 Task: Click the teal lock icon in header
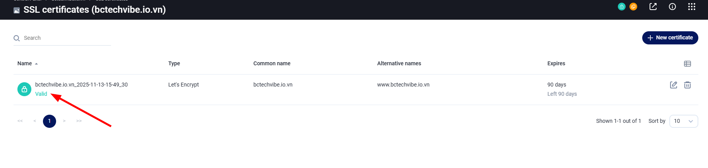tap(622, 7)
